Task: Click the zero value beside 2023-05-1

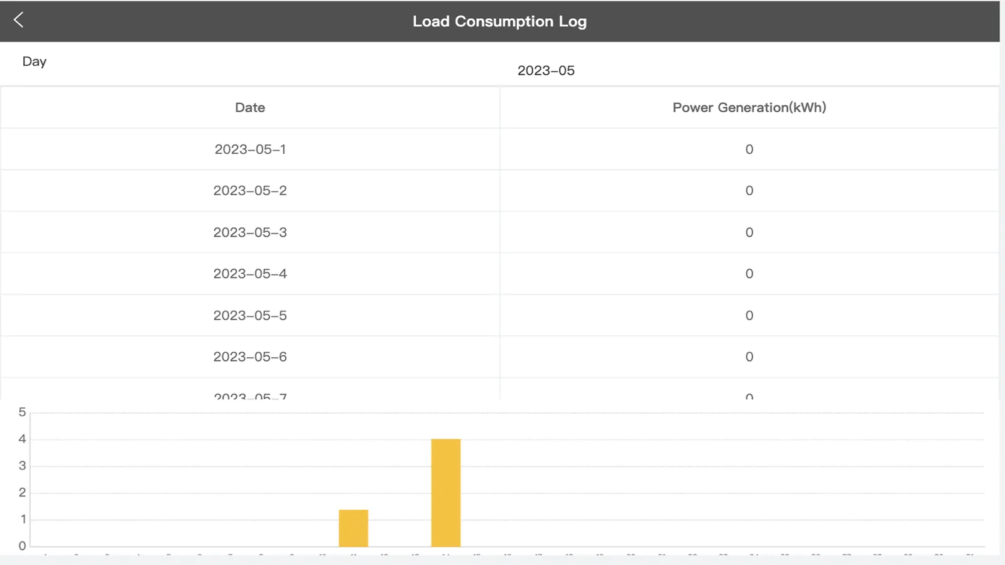Action: pos(749,149)
